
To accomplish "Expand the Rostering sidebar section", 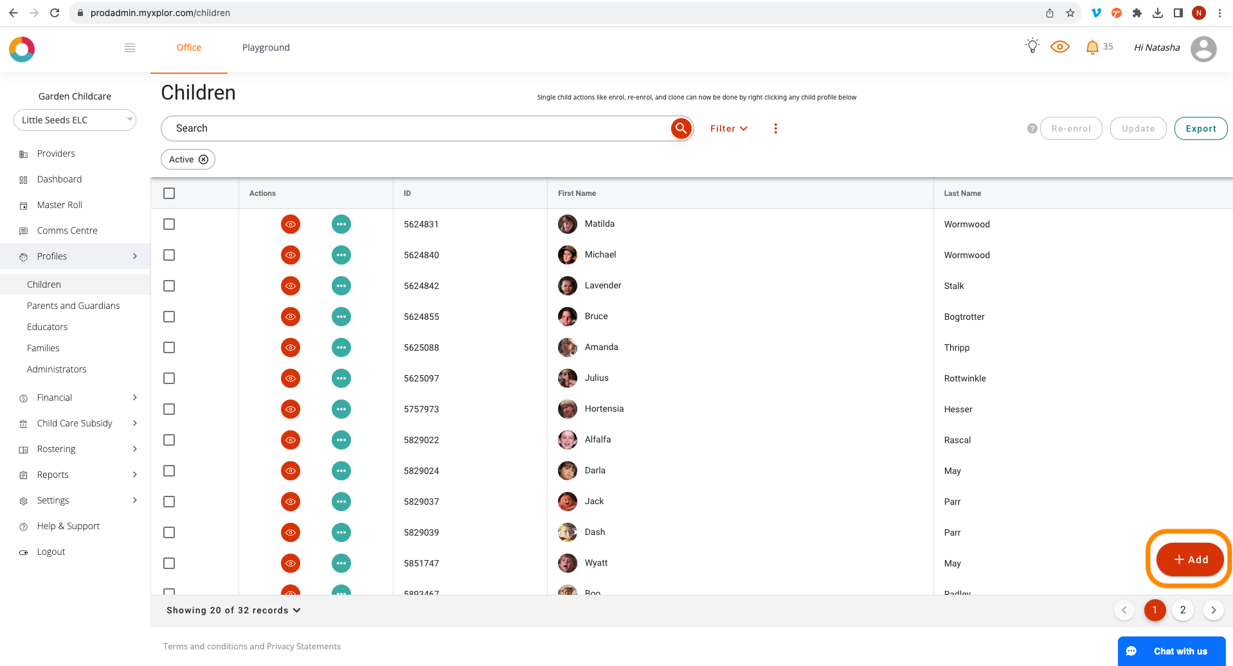I will 75,449.
